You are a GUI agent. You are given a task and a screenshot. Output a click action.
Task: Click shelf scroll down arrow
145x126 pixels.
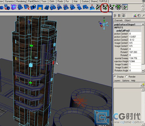[x=143, y=9]
